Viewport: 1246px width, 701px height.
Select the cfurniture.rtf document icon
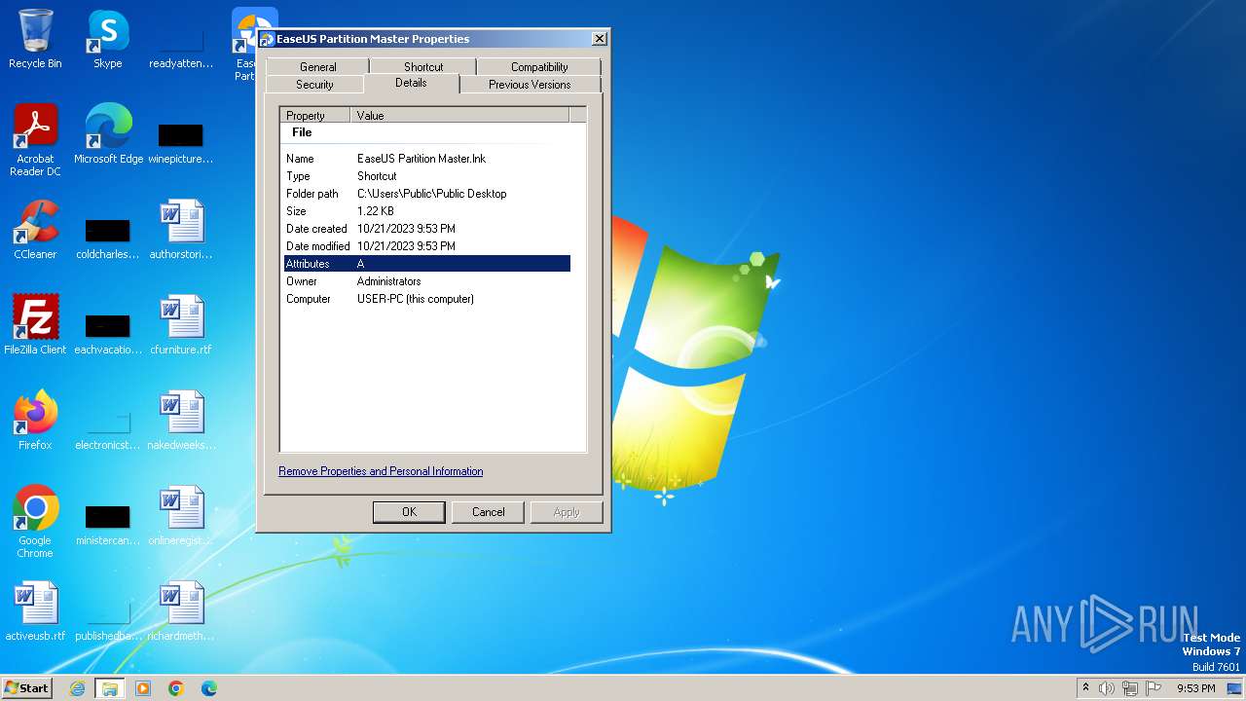[x=181, y=325]
